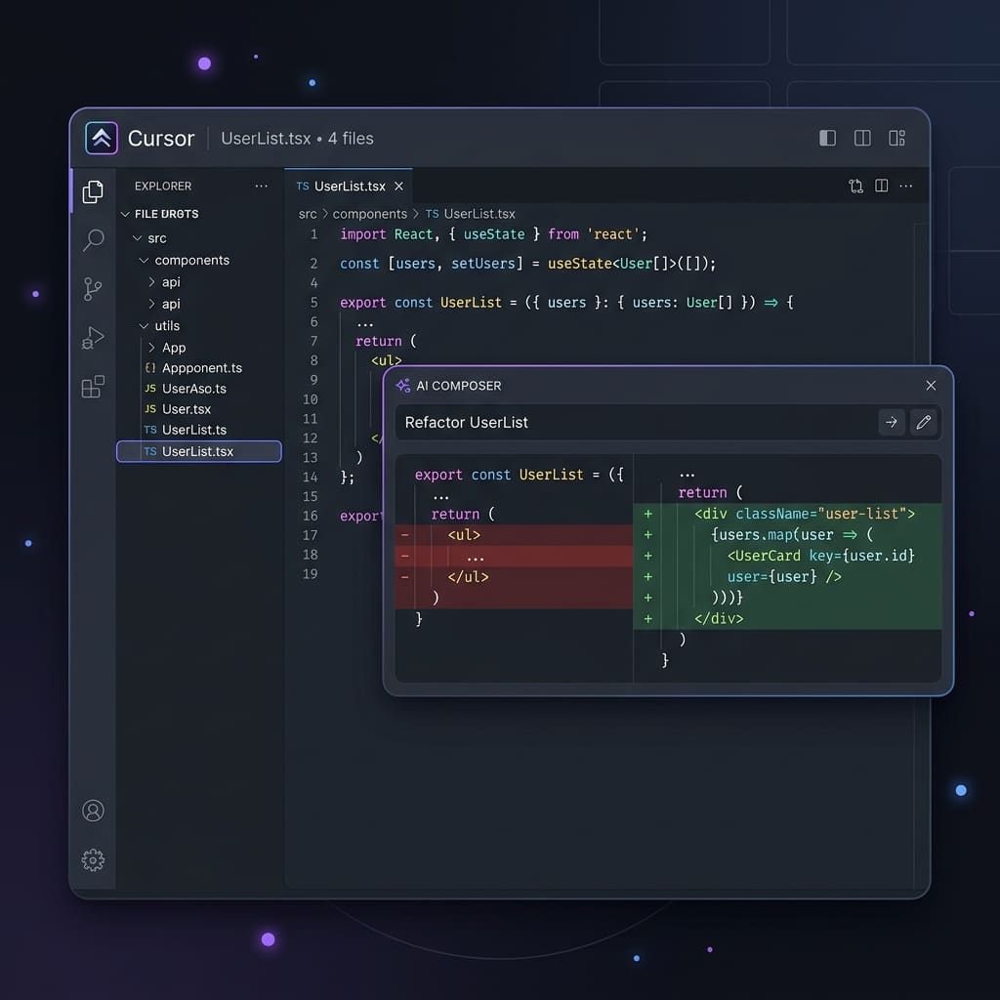Split the editor using the tab bar icon

[x=882, y=186]
